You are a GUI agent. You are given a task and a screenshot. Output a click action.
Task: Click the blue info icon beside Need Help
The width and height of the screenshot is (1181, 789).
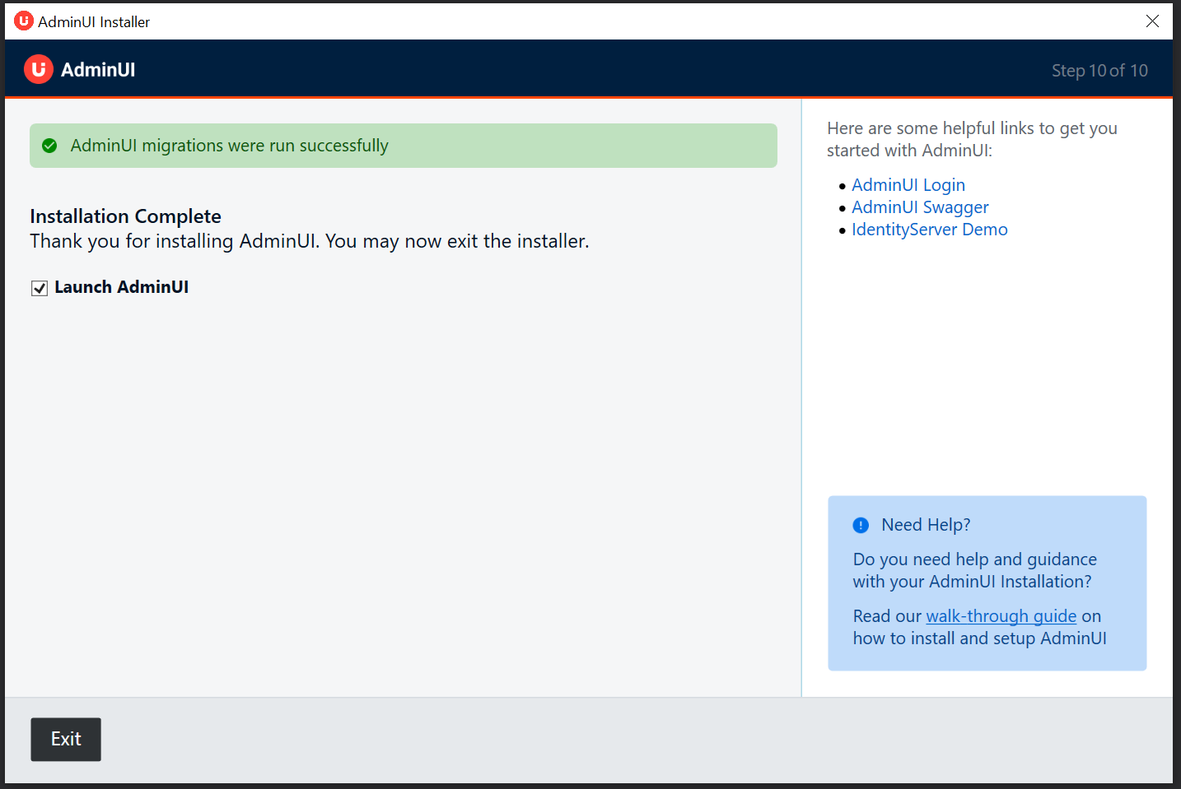pyautogui.click(x=861, y=525)
